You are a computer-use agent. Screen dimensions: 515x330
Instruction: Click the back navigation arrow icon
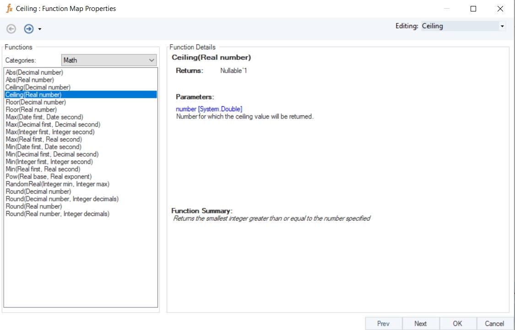[11, 29]
